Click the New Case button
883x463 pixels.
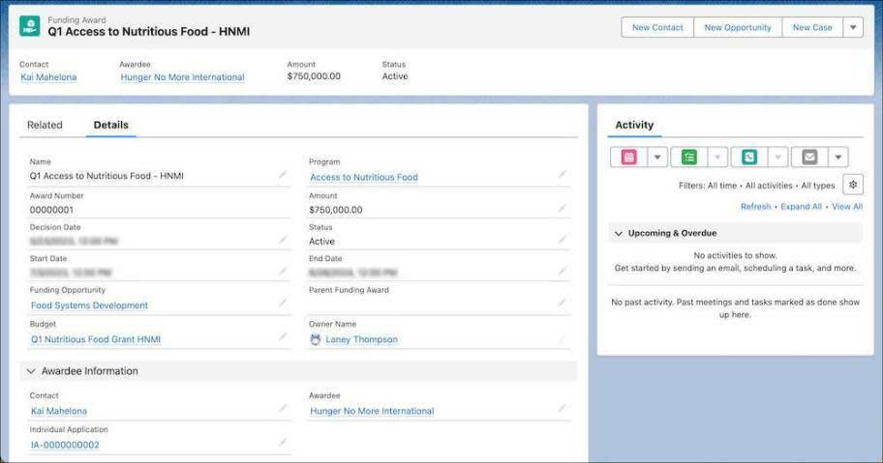pyautogui.click(x=812, y=27)
